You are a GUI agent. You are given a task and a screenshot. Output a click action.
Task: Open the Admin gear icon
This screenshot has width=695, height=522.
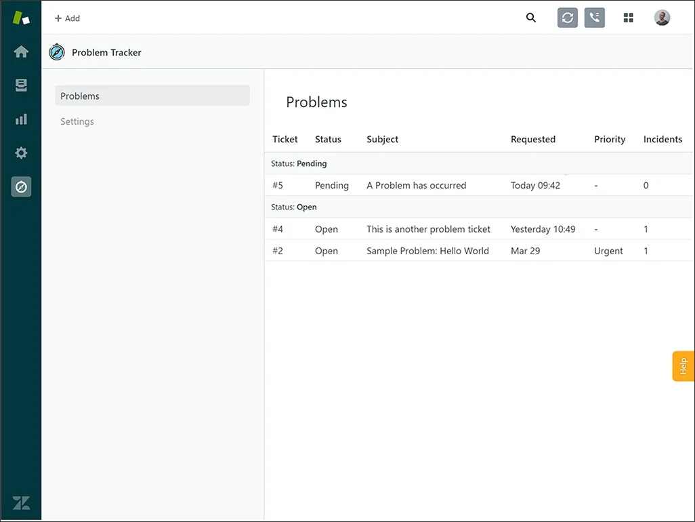[21, 153]
